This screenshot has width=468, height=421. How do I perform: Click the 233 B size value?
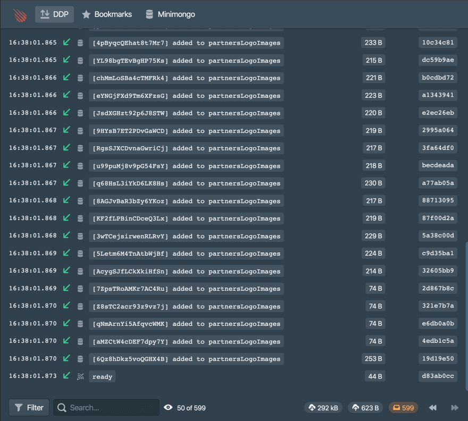pos(373,43)
